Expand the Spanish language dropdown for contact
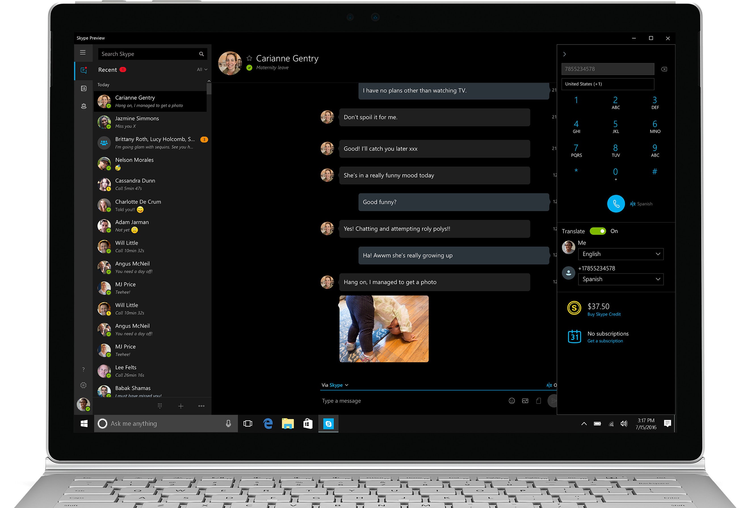The width and height of the screenshot is (751, 508). pos(656,279)
